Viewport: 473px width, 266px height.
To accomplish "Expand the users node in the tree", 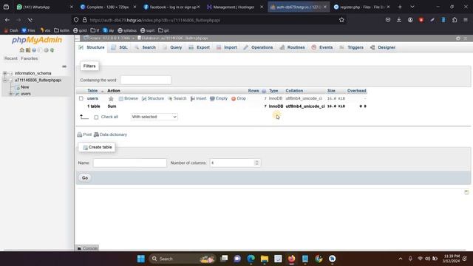I will (x=11, y=94).
